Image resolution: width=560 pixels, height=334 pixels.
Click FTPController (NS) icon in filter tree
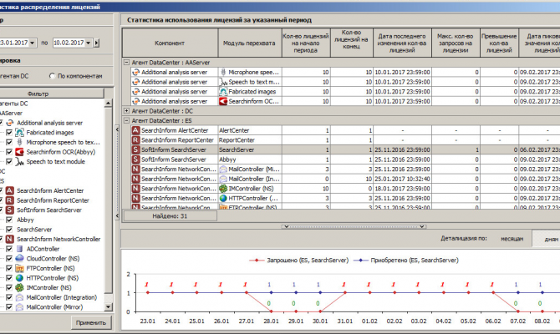[19, 268]
